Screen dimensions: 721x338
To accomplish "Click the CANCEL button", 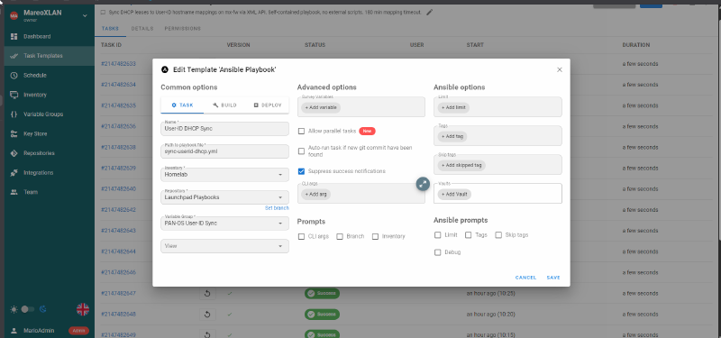I will (x=525, y=278).
